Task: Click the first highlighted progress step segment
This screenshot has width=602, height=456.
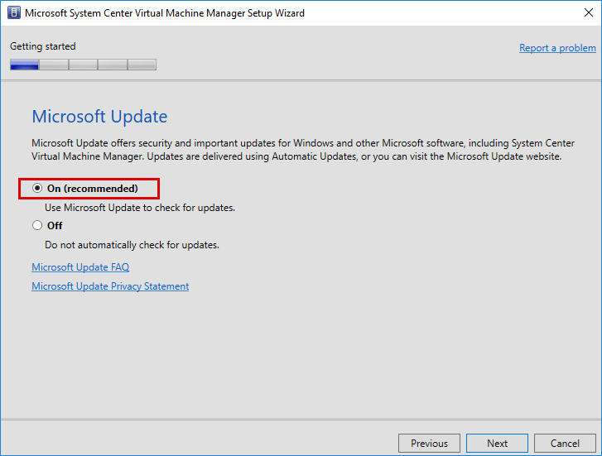Action: point(24,65)
